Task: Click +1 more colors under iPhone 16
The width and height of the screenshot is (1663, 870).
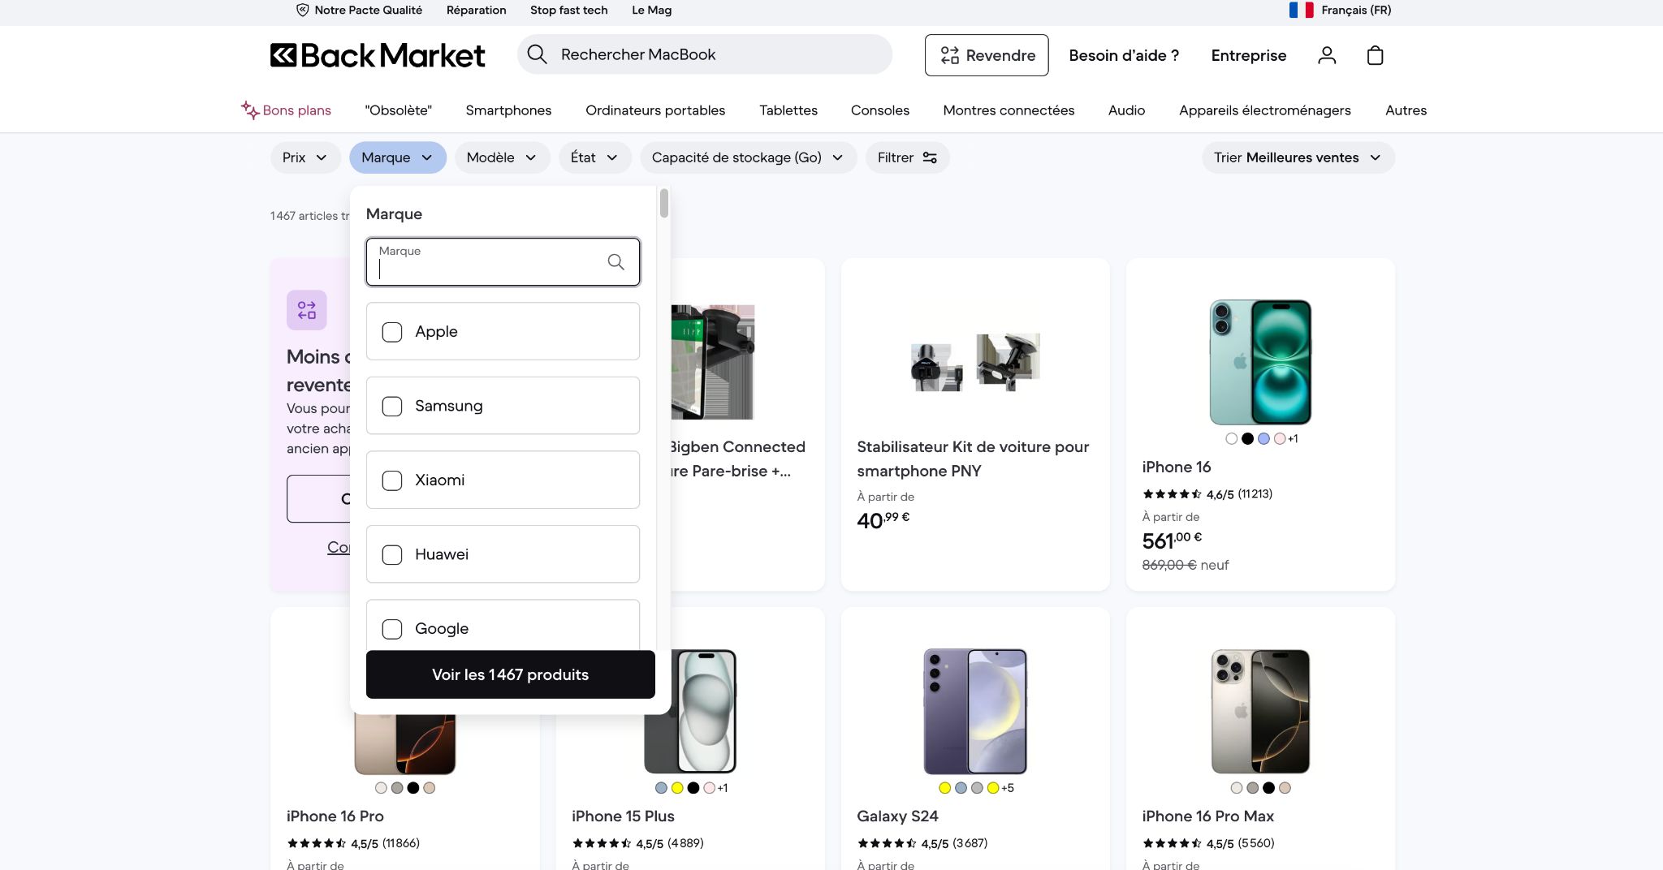Action: click(x=1293, y=439)
